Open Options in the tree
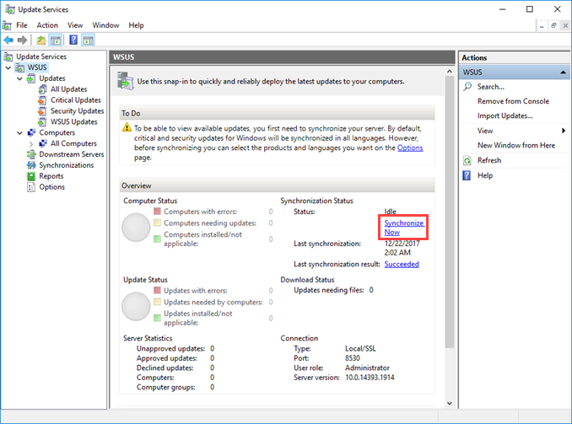The width and height of the screenshot is (572, 424). point(51,187)
